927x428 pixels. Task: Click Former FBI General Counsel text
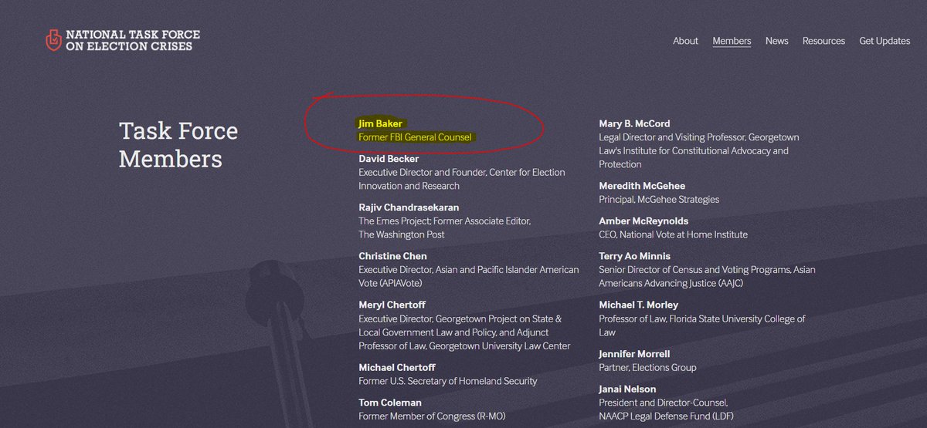coord(415,137)
